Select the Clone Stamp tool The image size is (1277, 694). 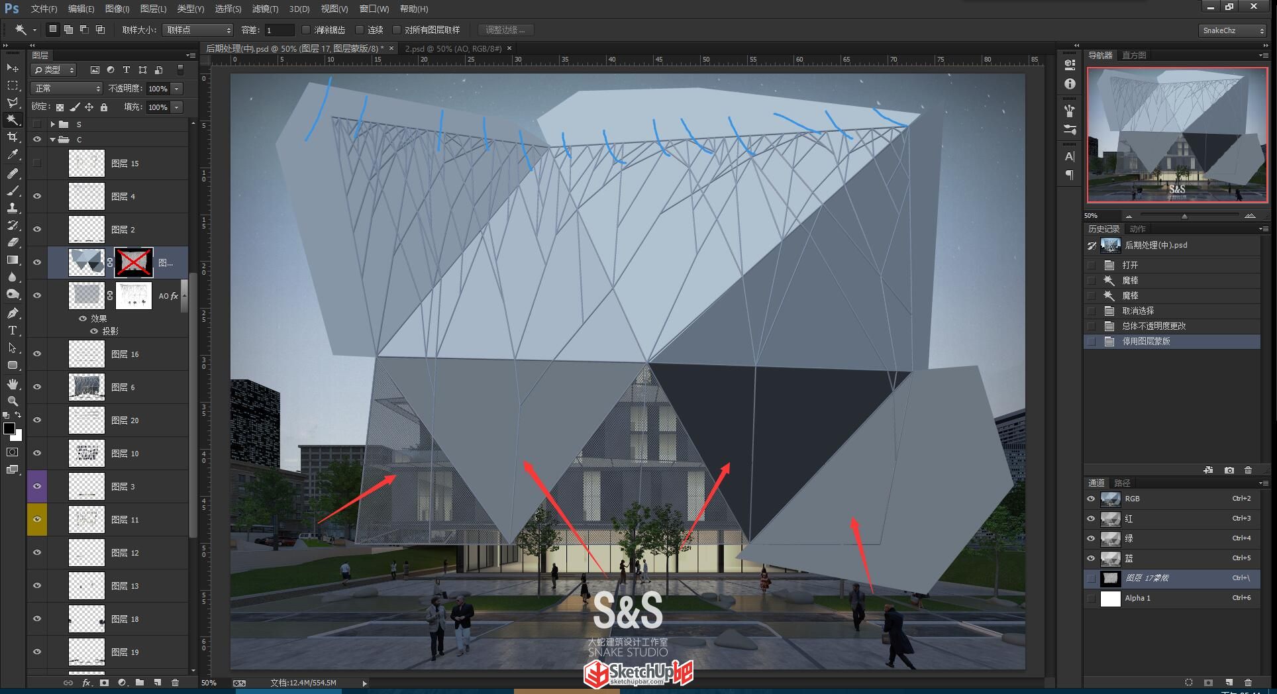click(13, 208)
